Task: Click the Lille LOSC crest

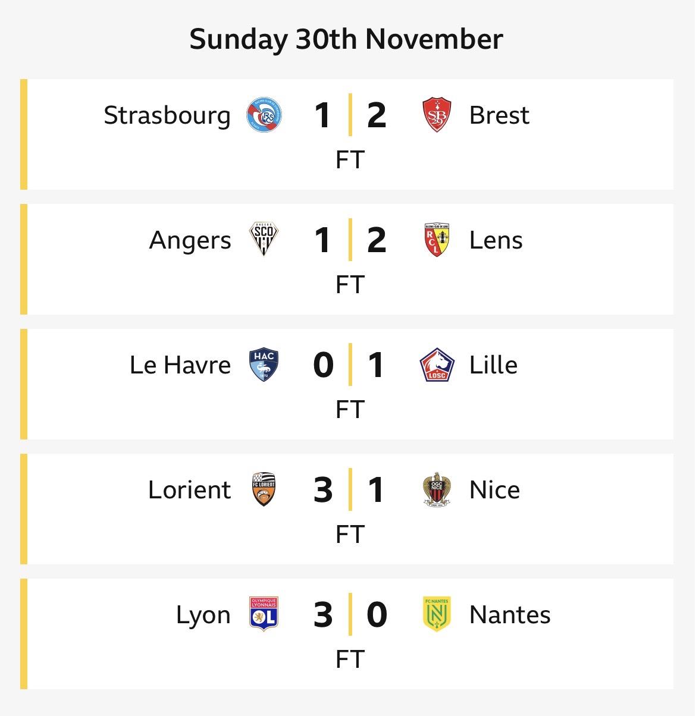Action: (x=437, y=365)
